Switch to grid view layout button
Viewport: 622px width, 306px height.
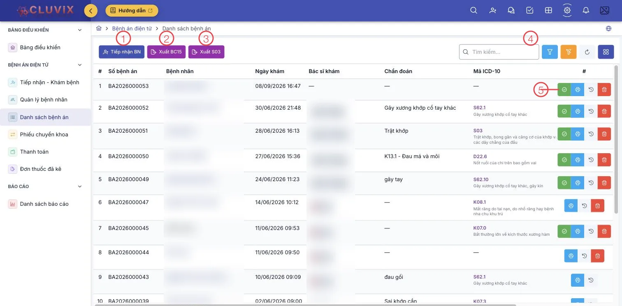[x=606, y=52]
